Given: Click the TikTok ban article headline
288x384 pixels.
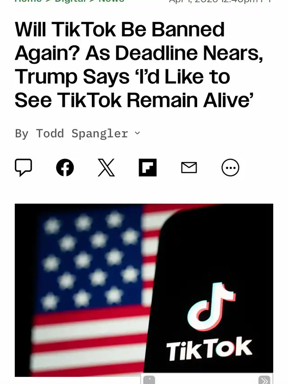Looking at the screenshot, I should (x=139, y=65).
